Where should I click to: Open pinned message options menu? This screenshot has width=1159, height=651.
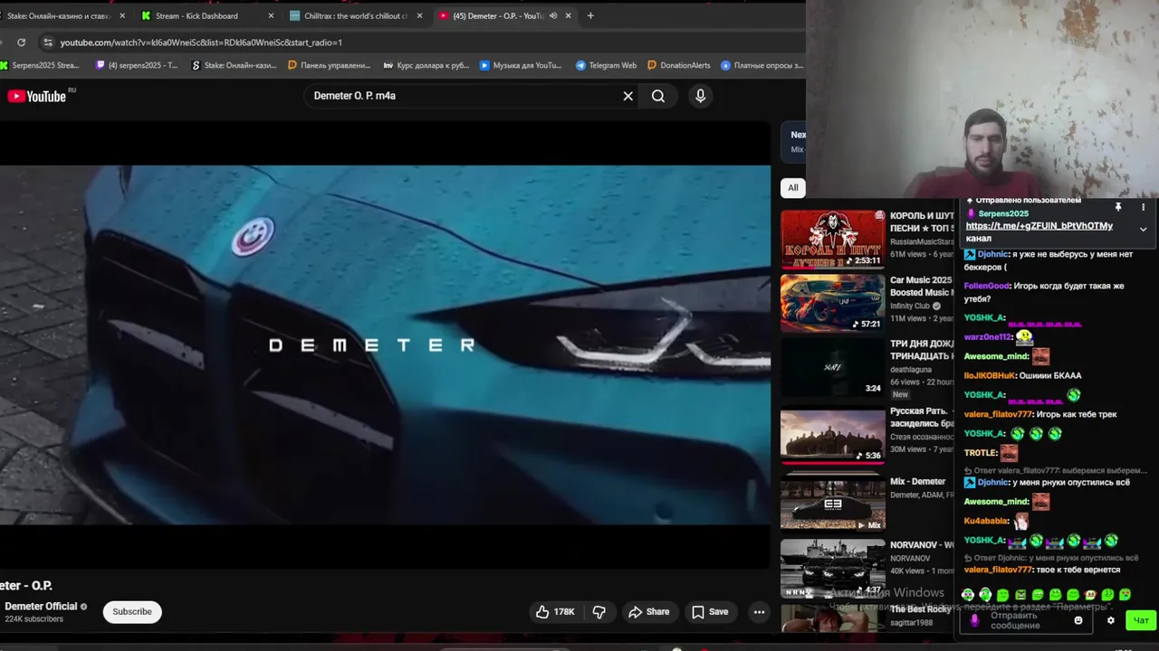(1143, 207)
